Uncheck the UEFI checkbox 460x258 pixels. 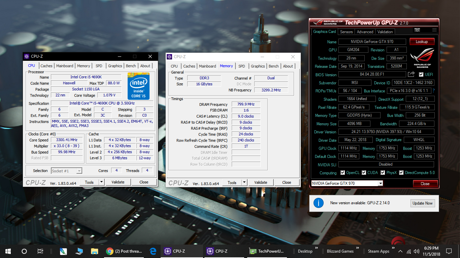[x=421, y=74]
